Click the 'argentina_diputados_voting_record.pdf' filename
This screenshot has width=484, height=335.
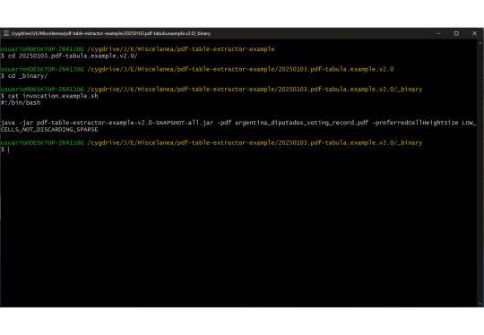pyautogui.click(x=301, y=123)
